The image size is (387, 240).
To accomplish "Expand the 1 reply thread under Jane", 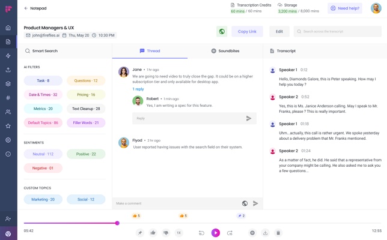I will (x=138, y=89).
